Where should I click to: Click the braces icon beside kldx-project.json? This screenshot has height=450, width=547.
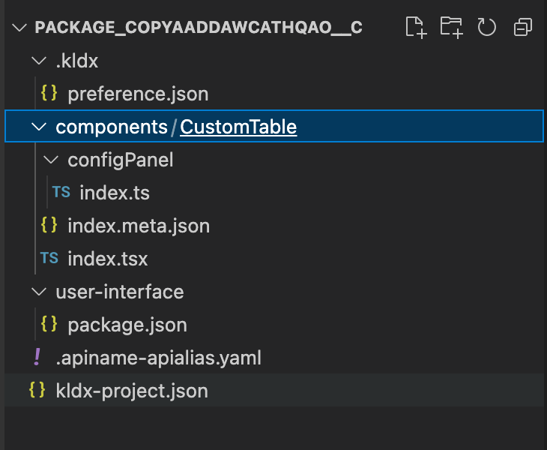point(37,390)
